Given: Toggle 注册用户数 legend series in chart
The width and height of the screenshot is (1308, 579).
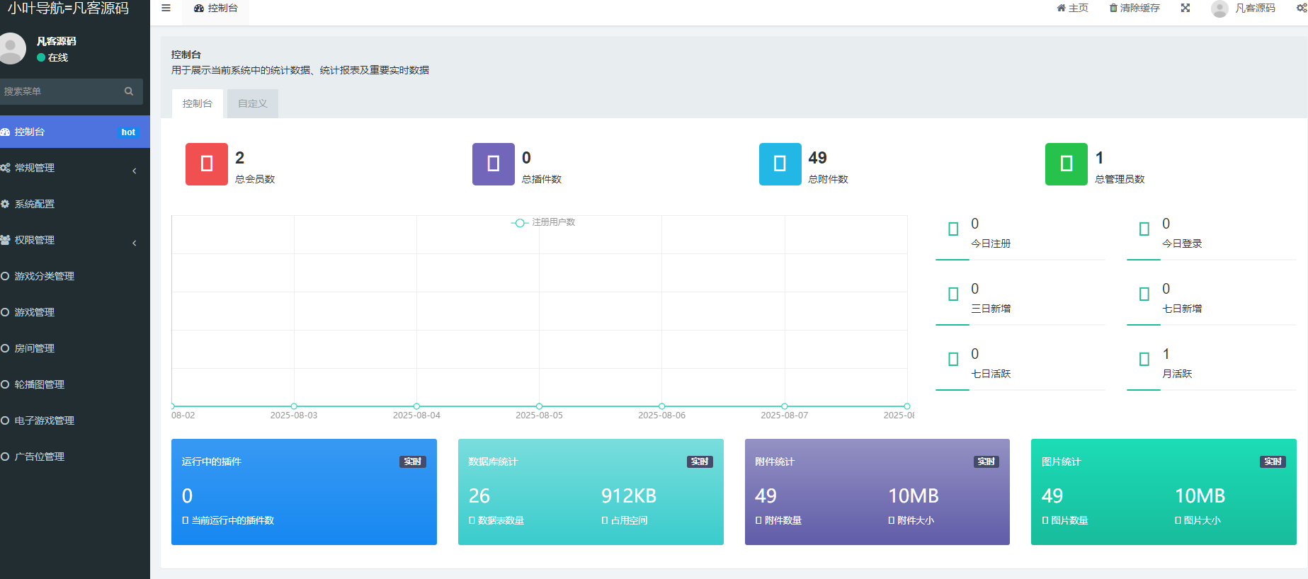Looking at the screenshot, I should (543, 222).
